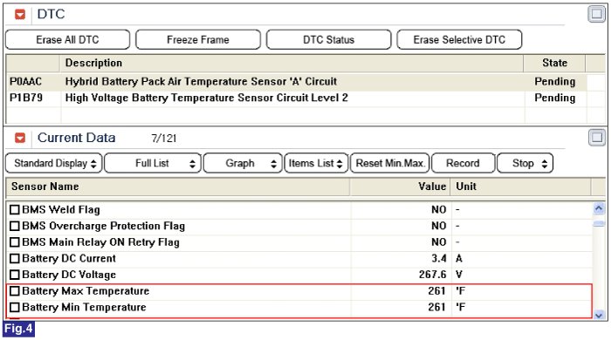Enable the Battery Min Temperature checkbox
This screenshot has height=340, width=611.
click(15, 308)
